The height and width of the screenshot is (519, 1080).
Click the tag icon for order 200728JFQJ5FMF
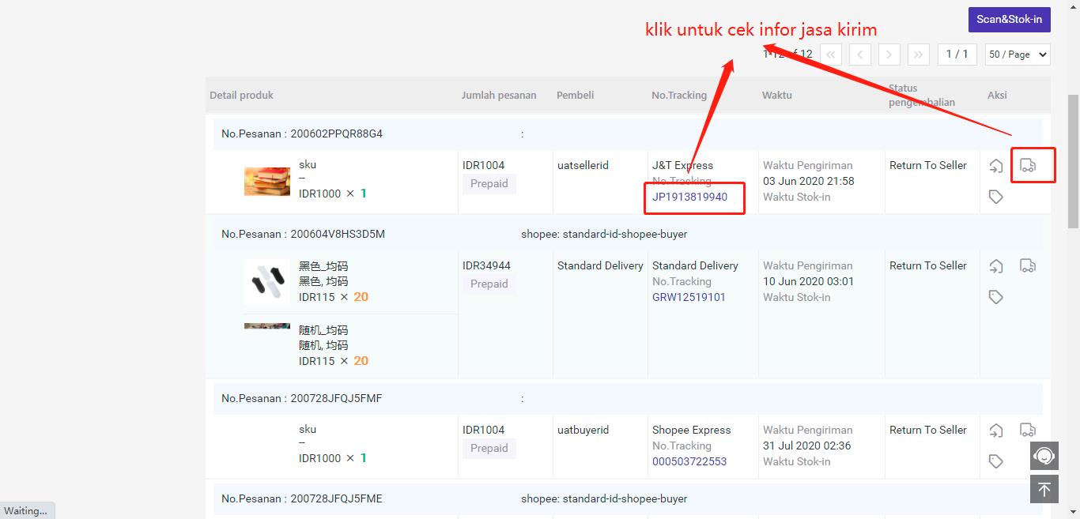coord(996,461)
